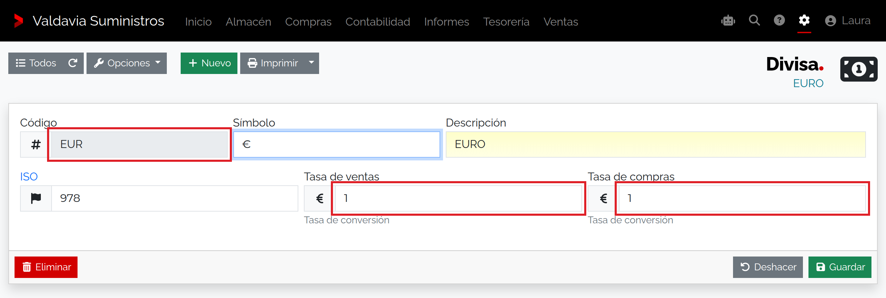This screenshot has height=298, width=886.
Task: Open the Tesorería menu
Action: click(x=506, y=21)
